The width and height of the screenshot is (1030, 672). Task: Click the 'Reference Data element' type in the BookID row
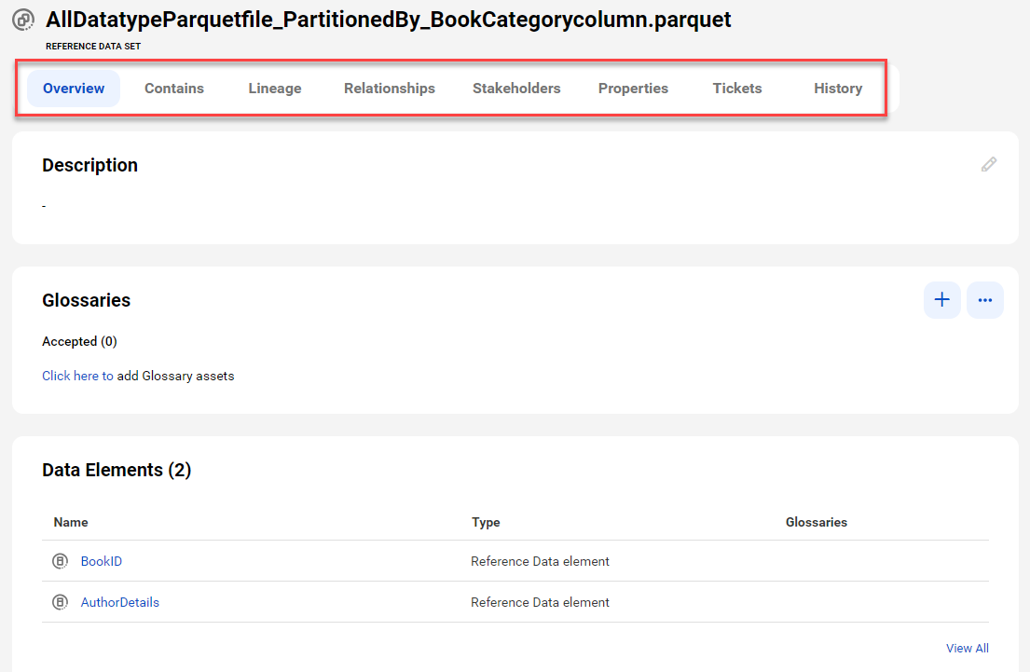(x=540, y=561)
